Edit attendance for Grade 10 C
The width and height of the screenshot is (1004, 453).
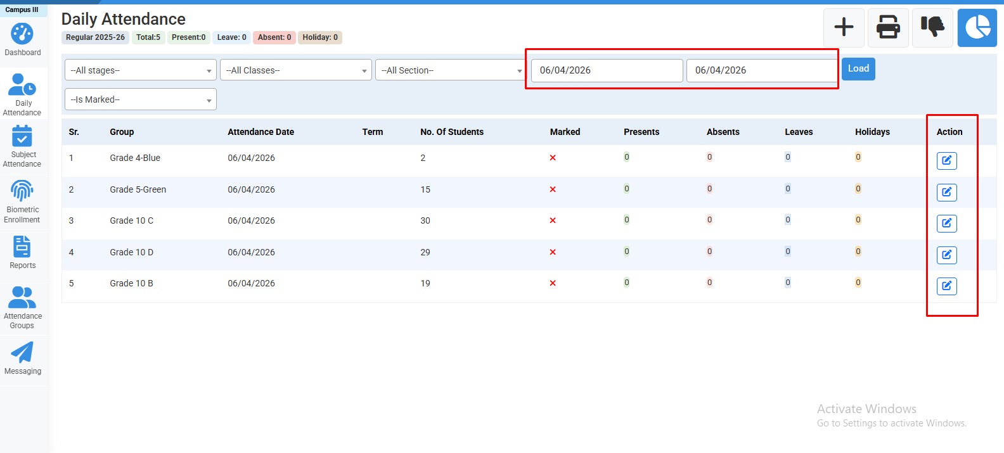pos(947,223)
